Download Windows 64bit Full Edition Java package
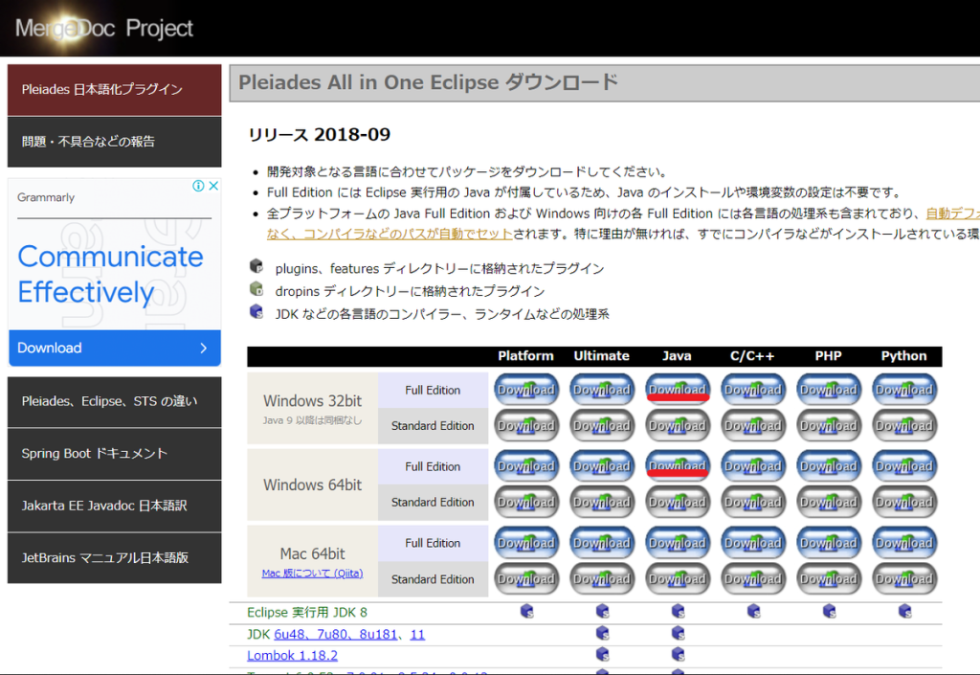Viewport: 980px width, 675px height. tap(677, 465)
